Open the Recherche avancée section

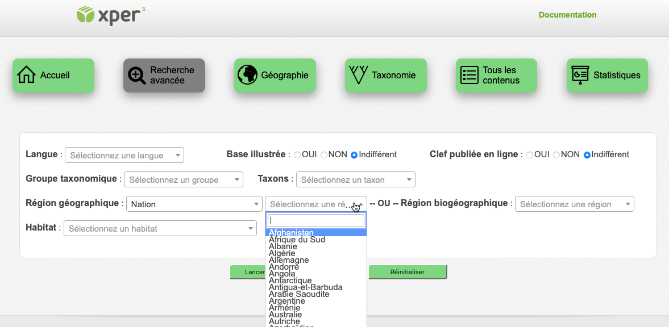point(164,76)
